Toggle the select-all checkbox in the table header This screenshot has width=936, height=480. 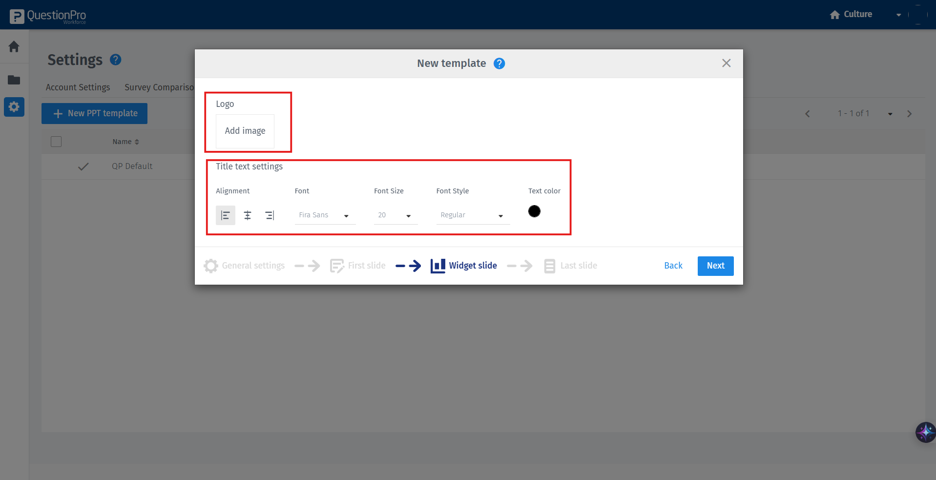(56, 141)
